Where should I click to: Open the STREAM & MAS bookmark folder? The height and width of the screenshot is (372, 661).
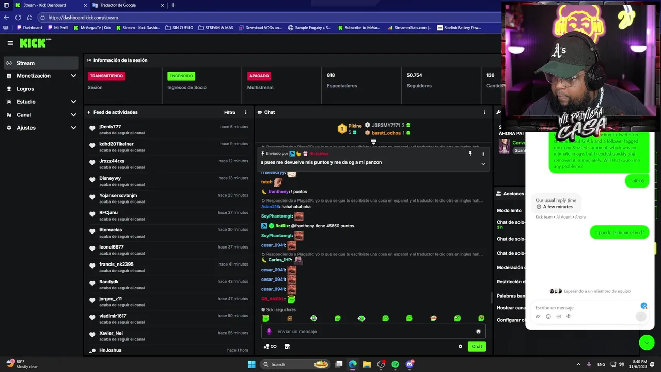click(x=216, y=28)
